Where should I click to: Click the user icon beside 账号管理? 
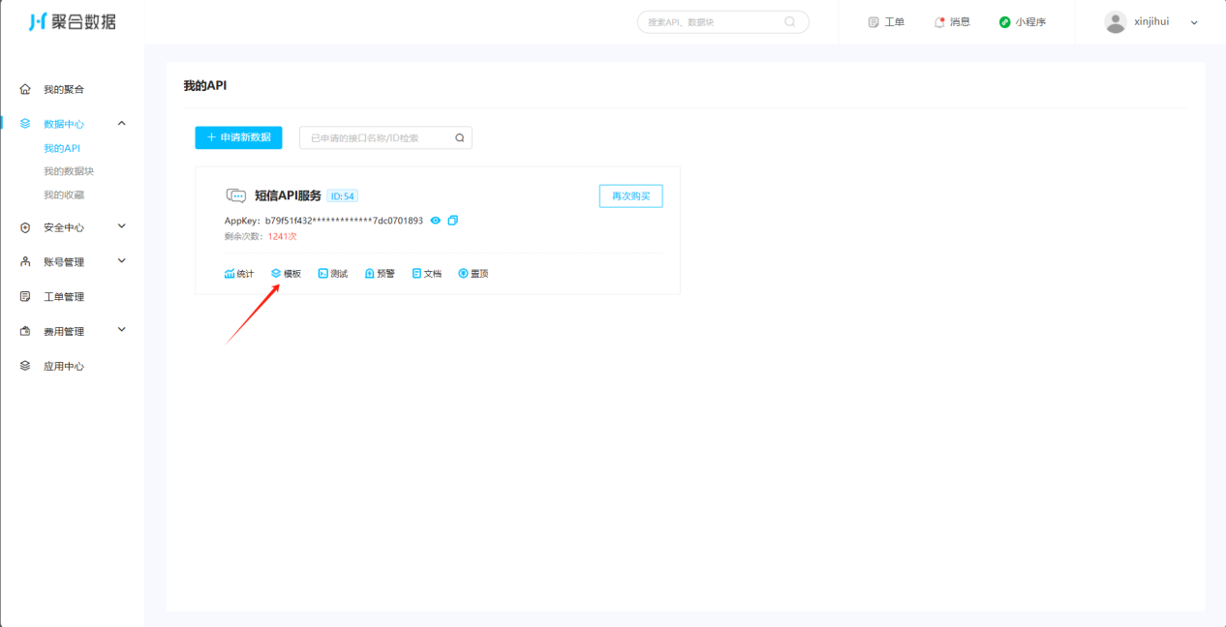25,262
